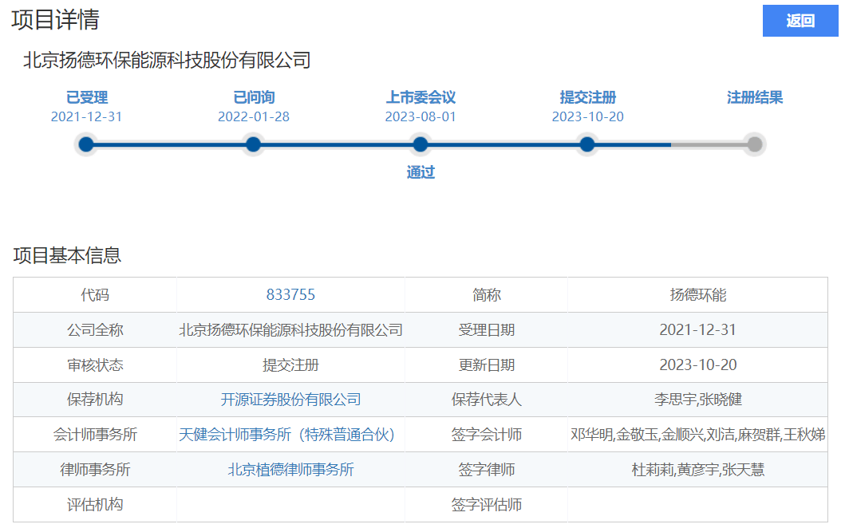This screenshot has width=845, height=528.
Task: Click the full company name table cell
Action: (290, 329)
